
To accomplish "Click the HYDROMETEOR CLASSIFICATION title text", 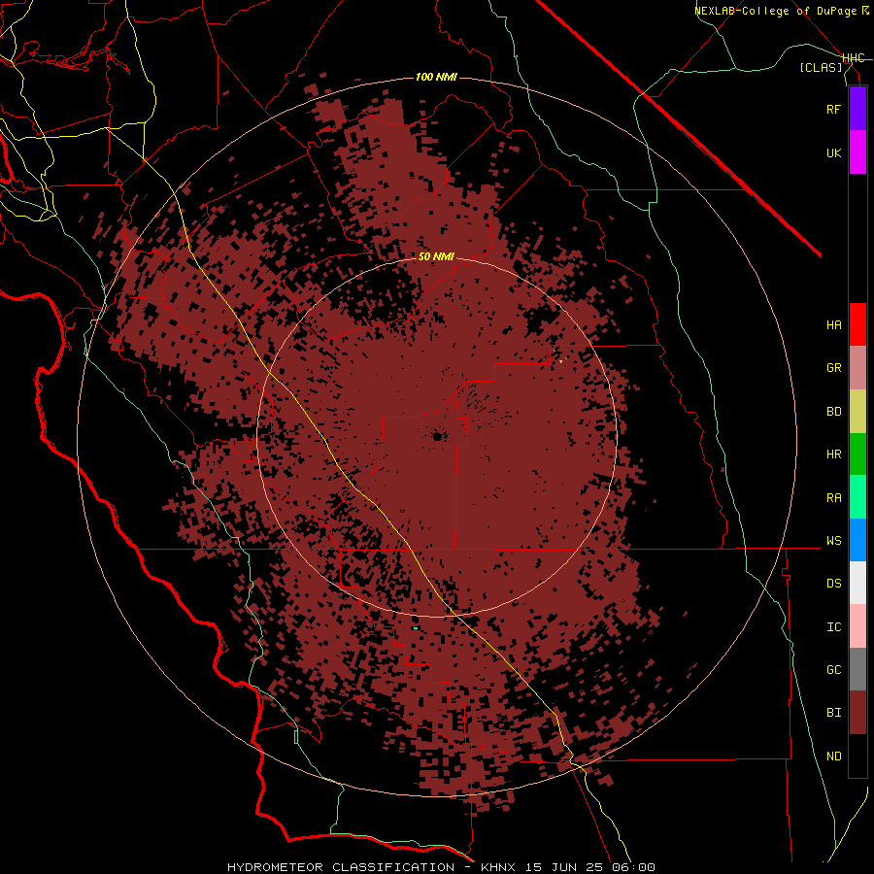I will 341,867.
